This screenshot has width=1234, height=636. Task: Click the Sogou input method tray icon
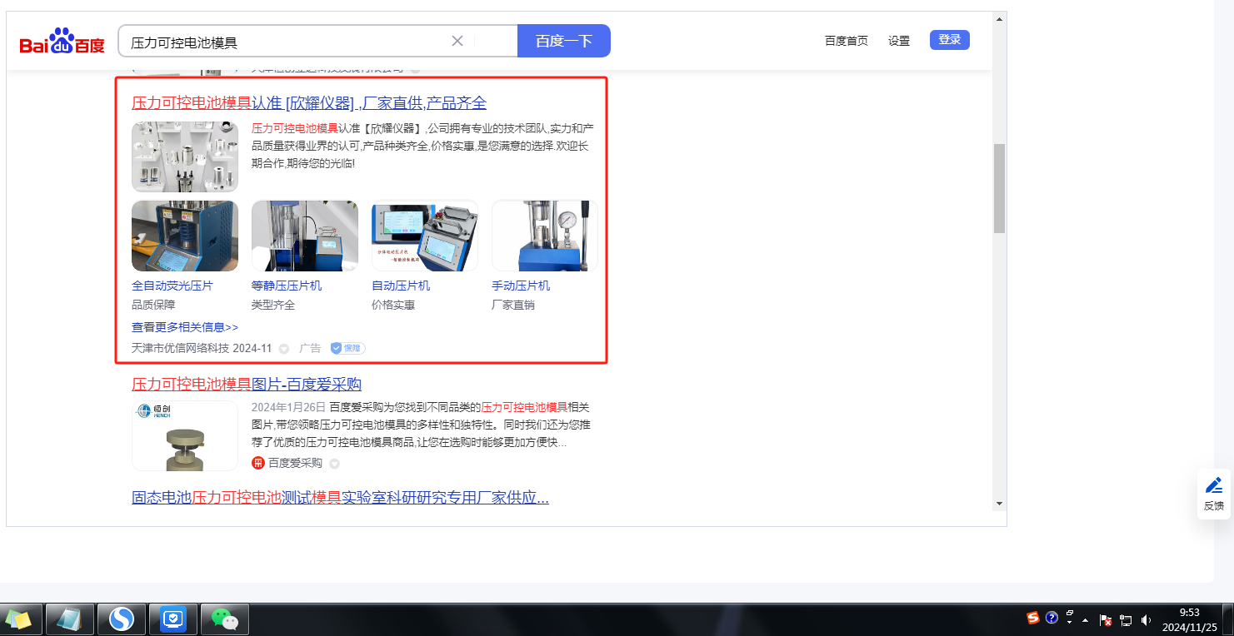pos(1033,618)
